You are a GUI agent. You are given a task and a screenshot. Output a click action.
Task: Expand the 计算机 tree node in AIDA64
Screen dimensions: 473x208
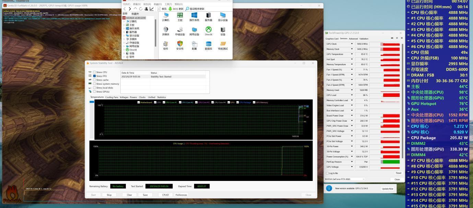tap(124, 21)
